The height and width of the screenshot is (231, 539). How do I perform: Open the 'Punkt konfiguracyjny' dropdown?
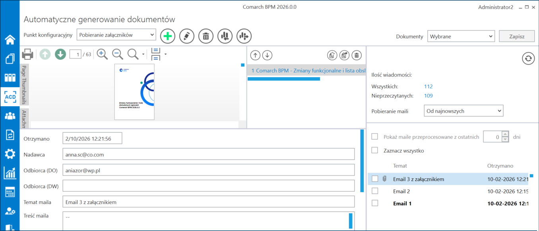point(116,35)
